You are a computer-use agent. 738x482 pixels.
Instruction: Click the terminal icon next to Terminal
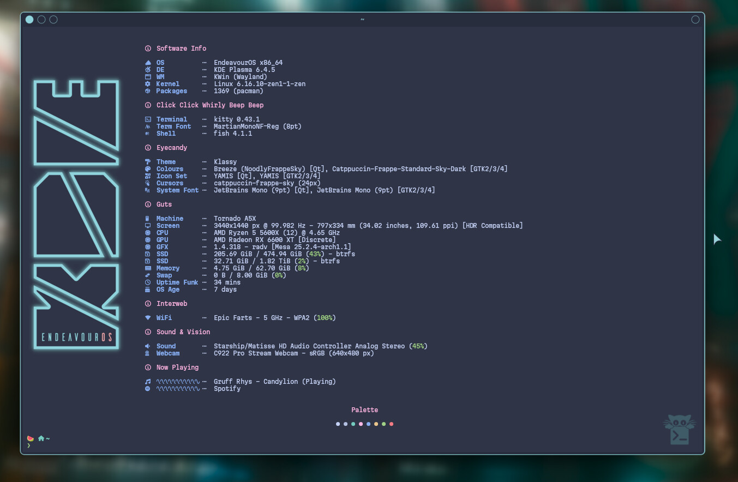point(148,119)
